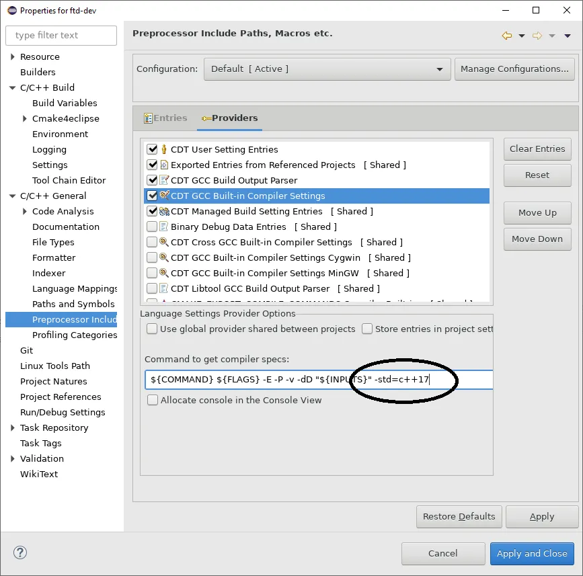Enable CDT Cross GCC Built-in Compiler checkbox
The width and height of the screenshot is (583, 576).
[x=152, y=242]
